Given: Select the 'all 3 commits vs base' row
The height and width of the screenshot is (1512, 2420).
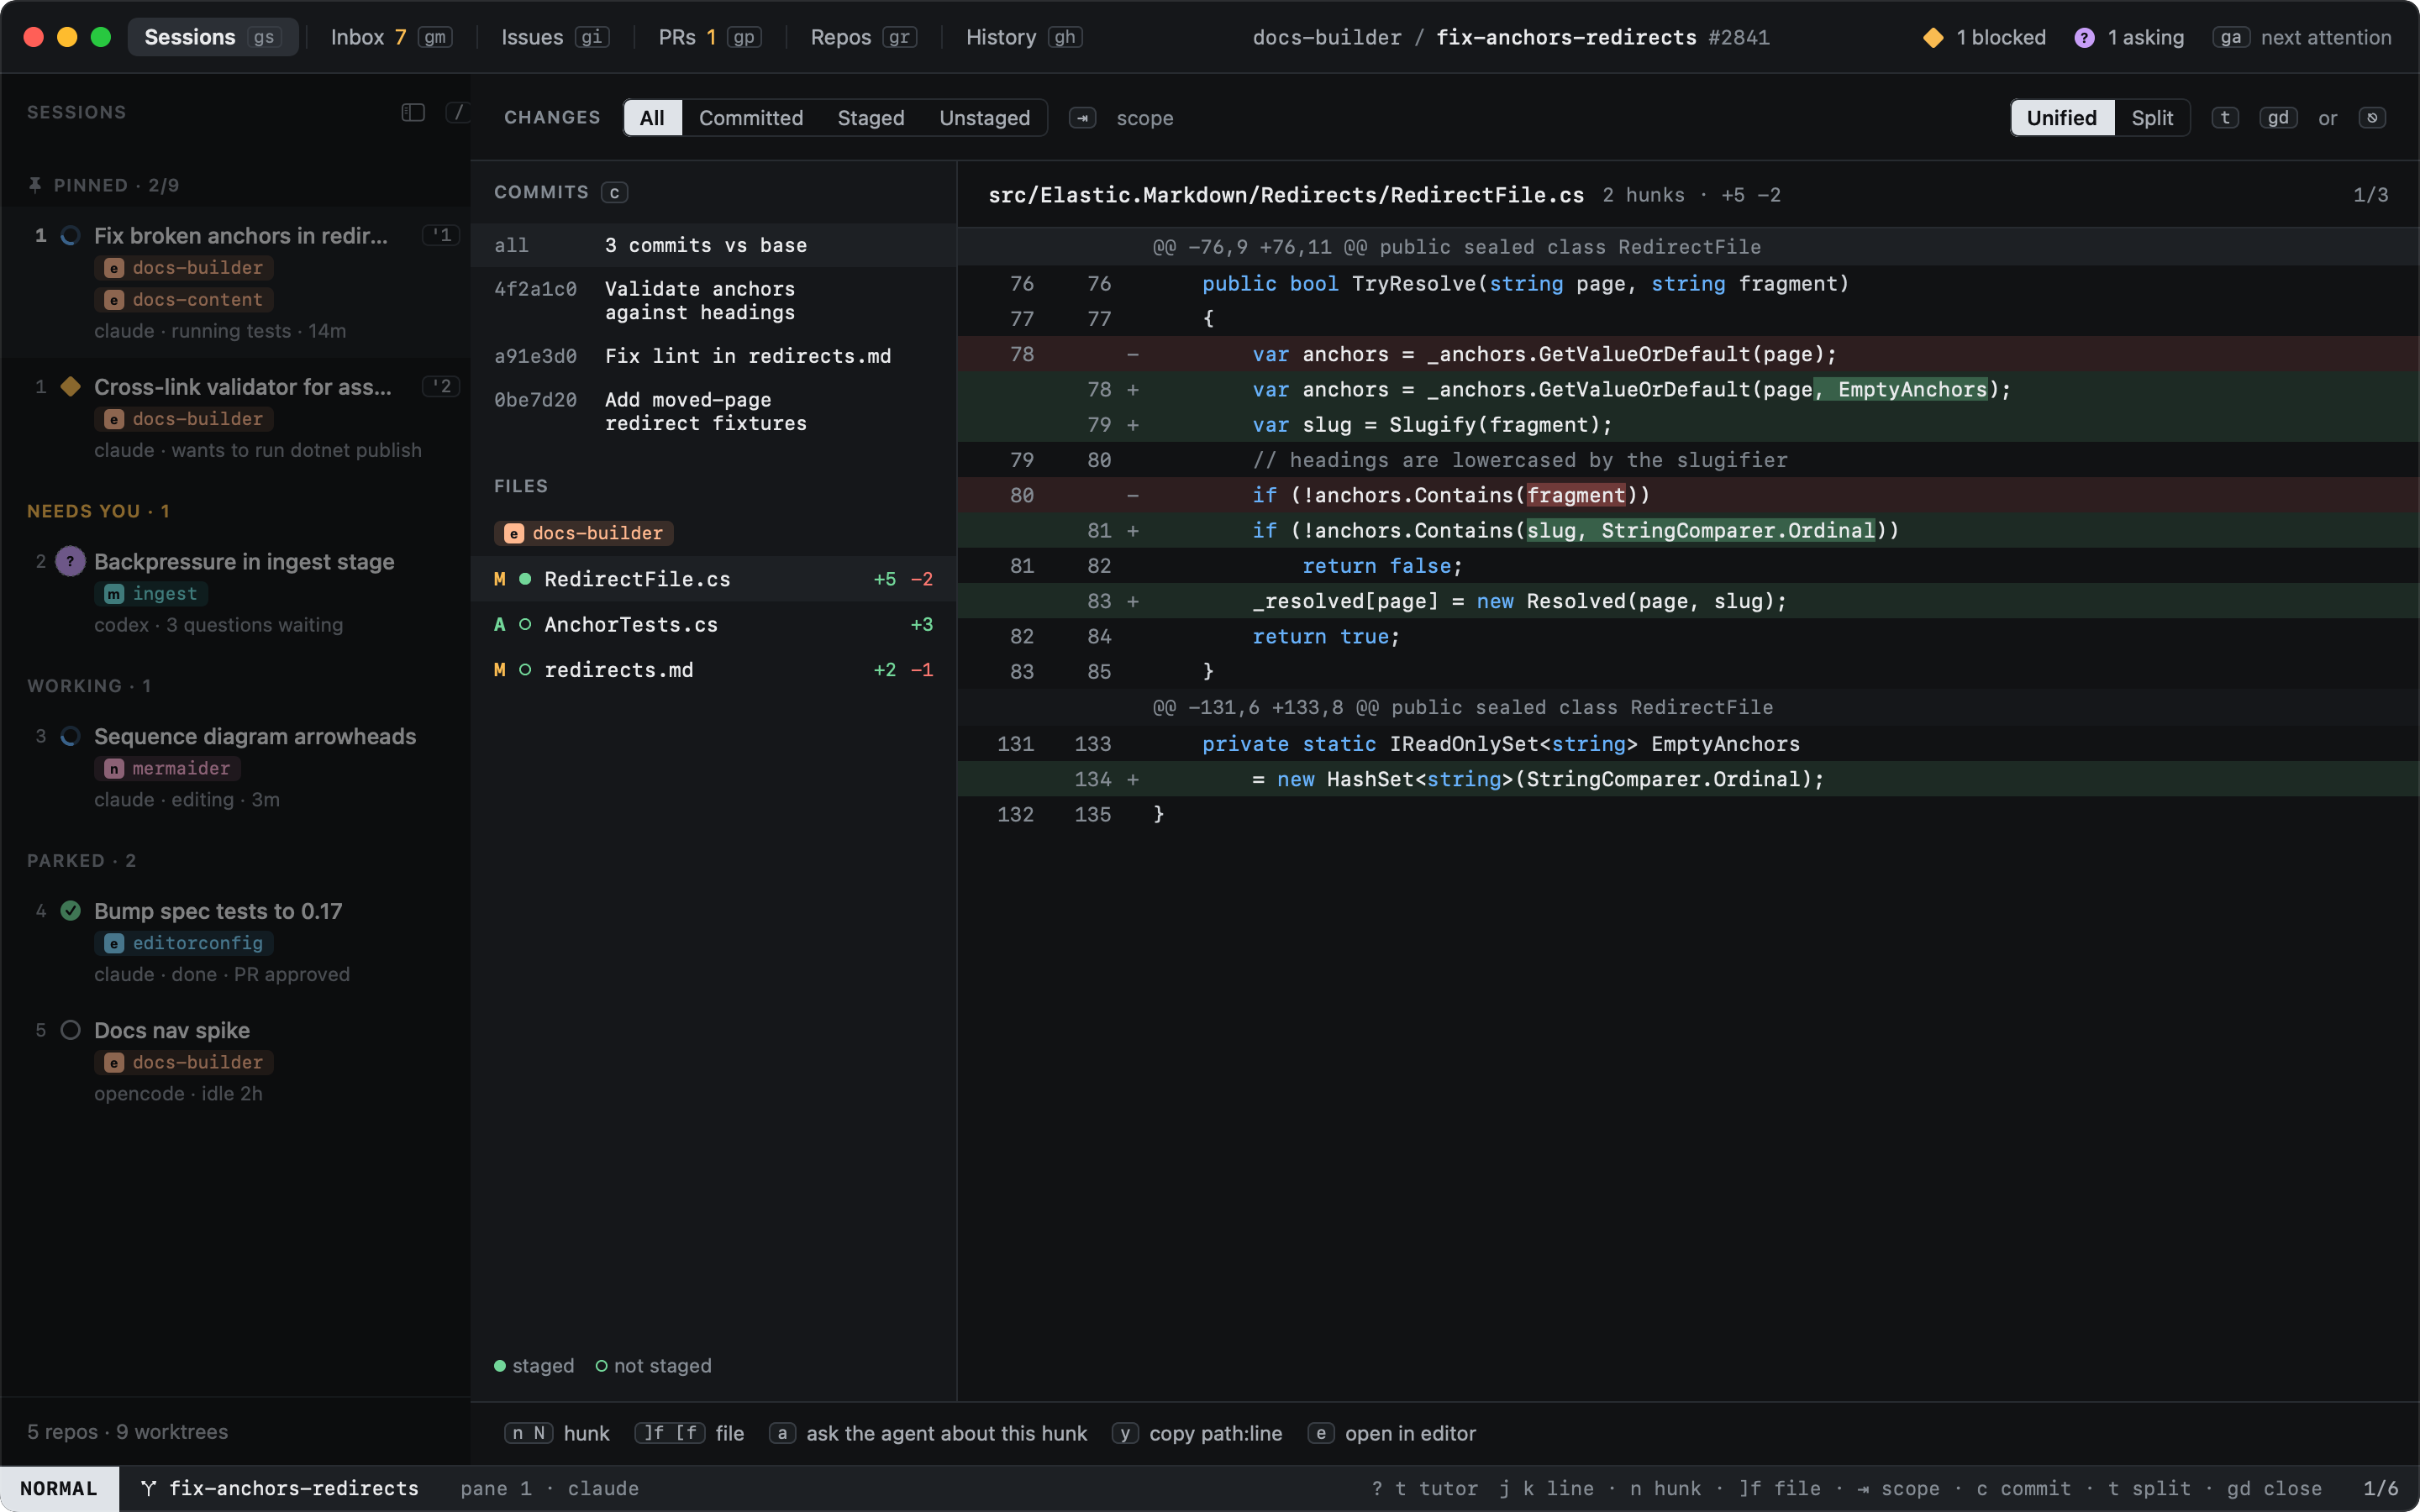Looking at the screenshot, I should pyautogui.click(x=713, y=245).
